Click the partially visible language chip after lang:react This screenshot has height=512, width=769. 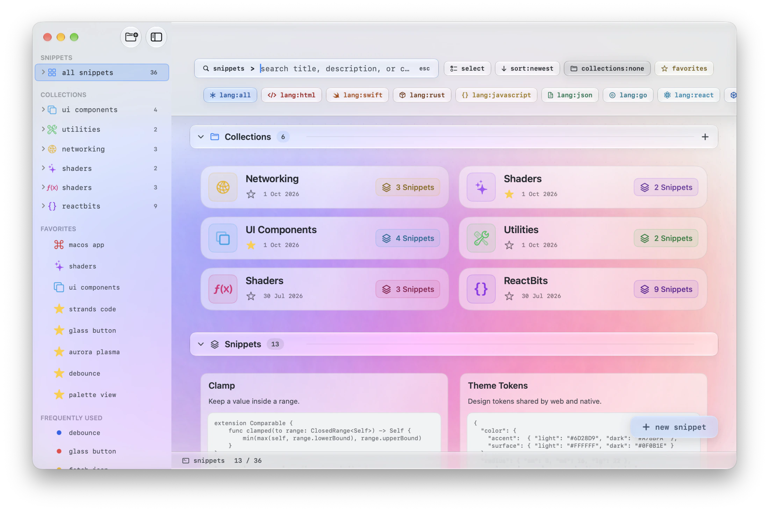coord(731,95)
